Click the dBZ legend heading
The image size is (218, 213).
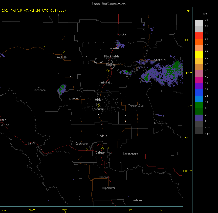pyautogui.click(x=205, y=13)
